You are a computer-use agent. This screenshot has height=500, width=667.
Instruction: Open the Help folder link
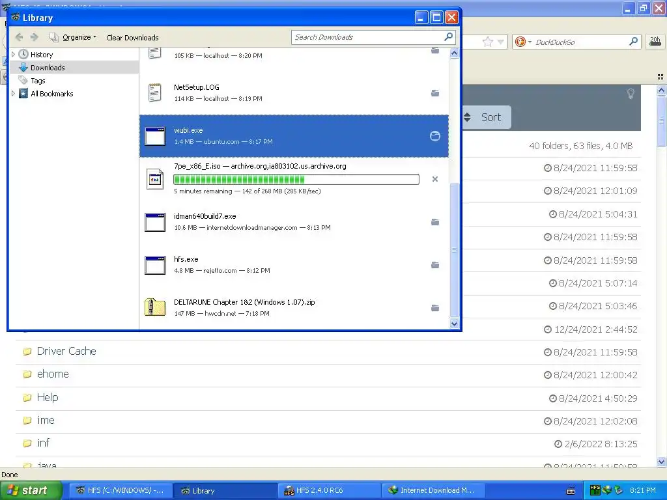point(47,398)
